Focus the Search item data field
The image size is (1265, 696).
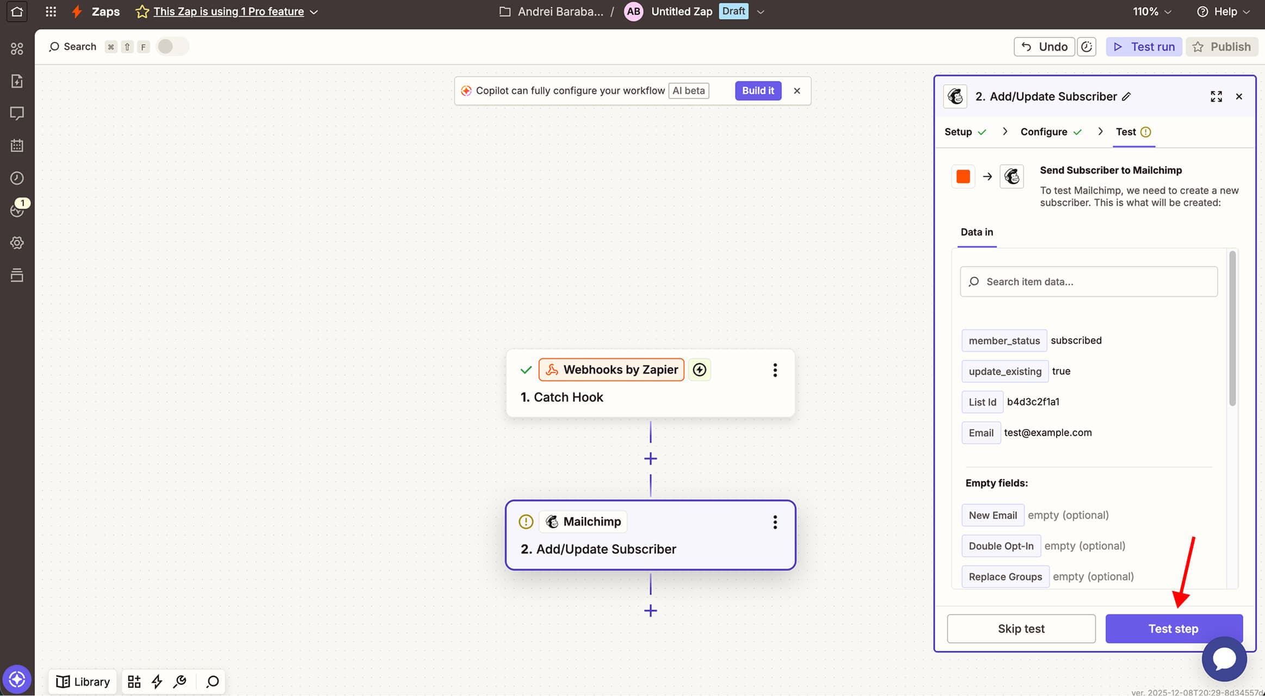click(1089, 282)
